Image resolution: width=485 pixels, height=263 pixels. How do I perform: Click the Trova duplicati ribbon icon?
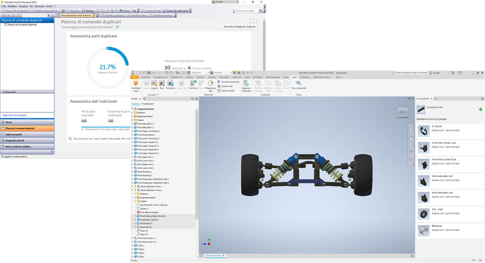(299, 85)
